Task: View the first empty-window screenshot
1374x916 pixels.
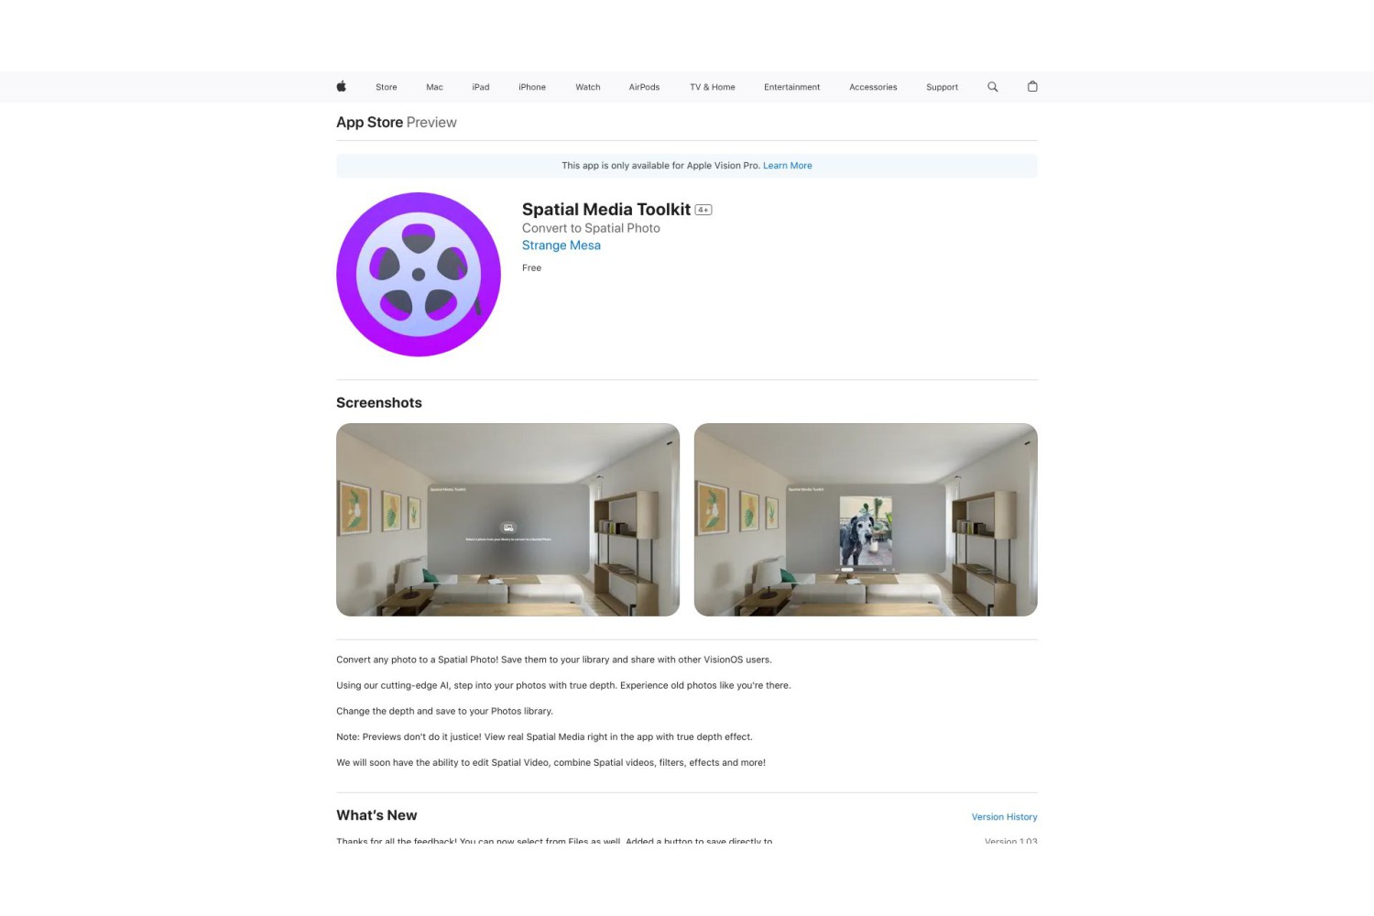Action: [507, 519]
